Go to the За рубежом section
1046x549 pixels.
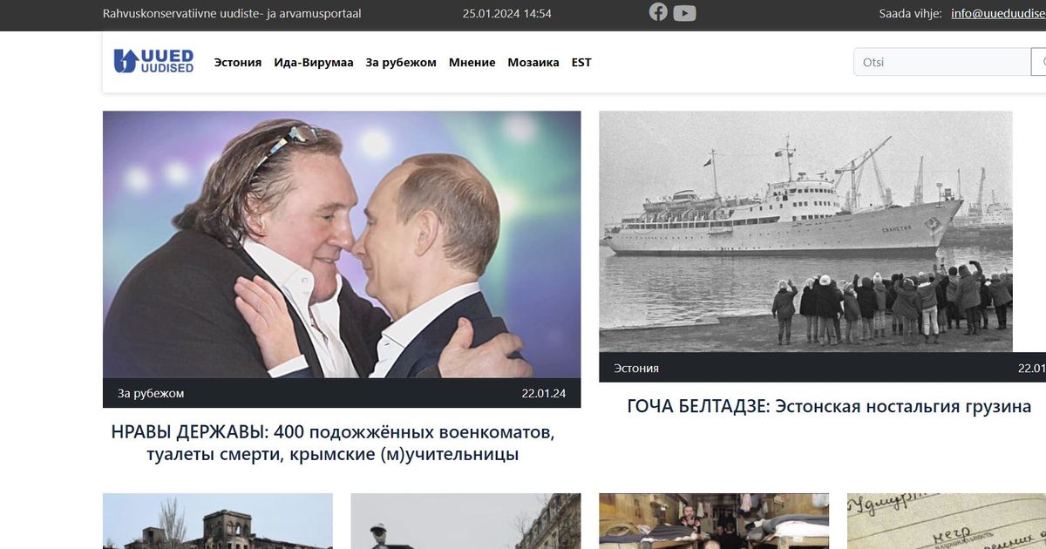click(x=401, y=63)
